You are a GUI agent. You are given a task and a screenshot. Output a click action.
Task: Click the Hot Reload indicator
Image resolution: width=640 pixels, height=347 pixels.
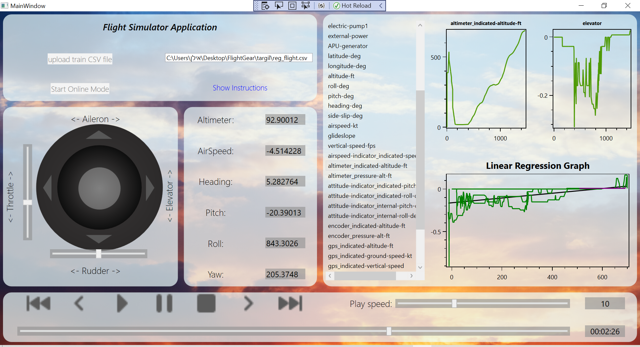(352, 6)
